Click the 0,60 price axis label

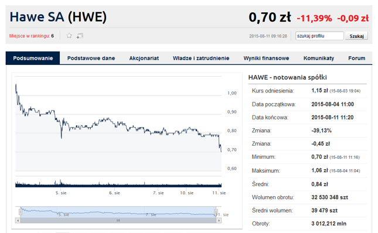point(232,169)
